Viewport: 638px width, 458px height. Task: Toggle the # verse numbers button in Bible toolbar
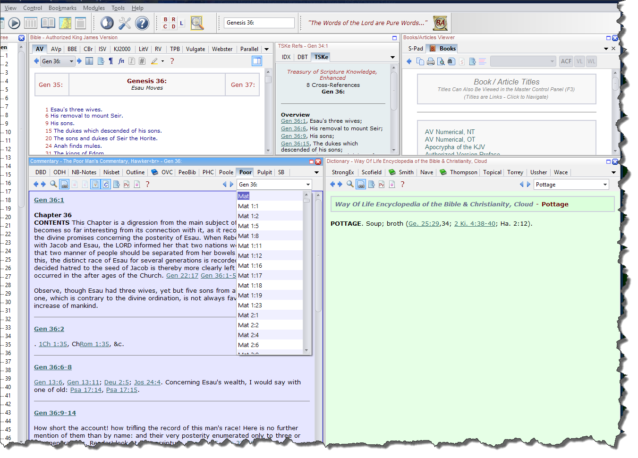142,61
